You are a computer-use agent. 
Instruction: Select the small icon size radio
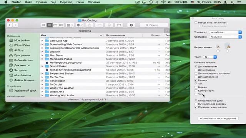click(x=218, y=51)
